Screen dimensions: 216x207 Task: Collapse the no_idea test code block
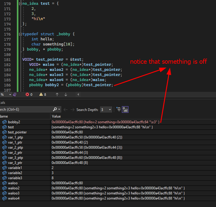point(20,4)
